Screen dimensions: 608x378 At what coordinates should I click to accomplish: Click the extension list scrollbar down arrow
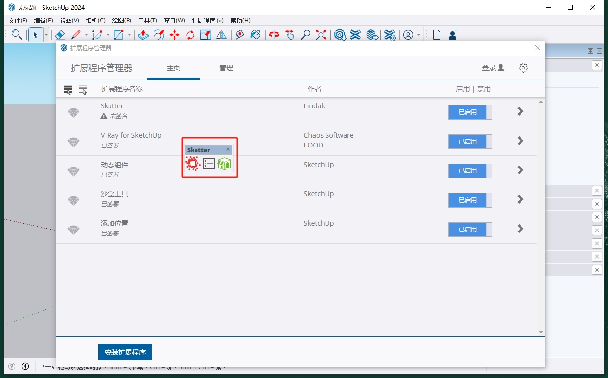541,332
